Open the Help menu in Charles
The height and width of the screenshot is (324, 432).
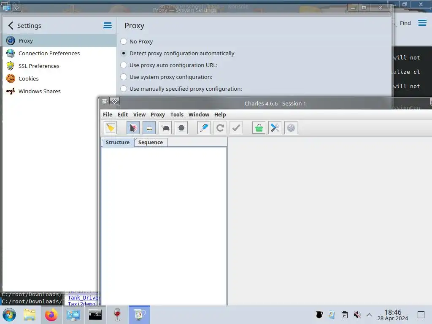click(220, 115)
